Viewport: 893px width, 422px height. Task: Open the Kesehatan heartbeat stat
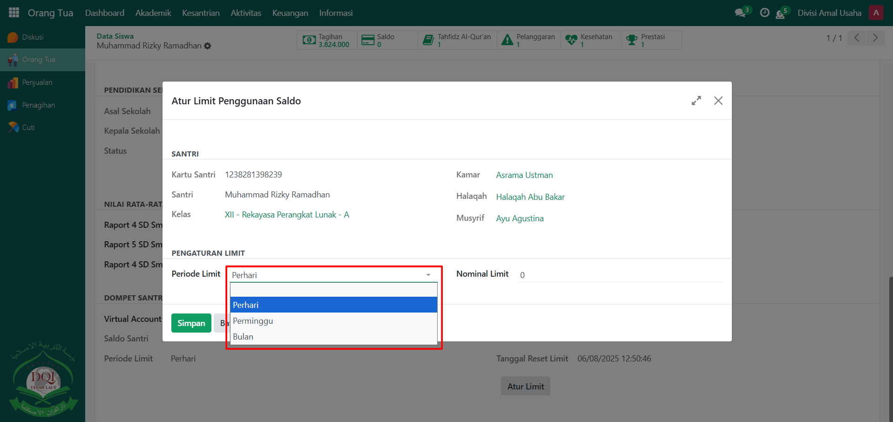[x=589, y=41]
